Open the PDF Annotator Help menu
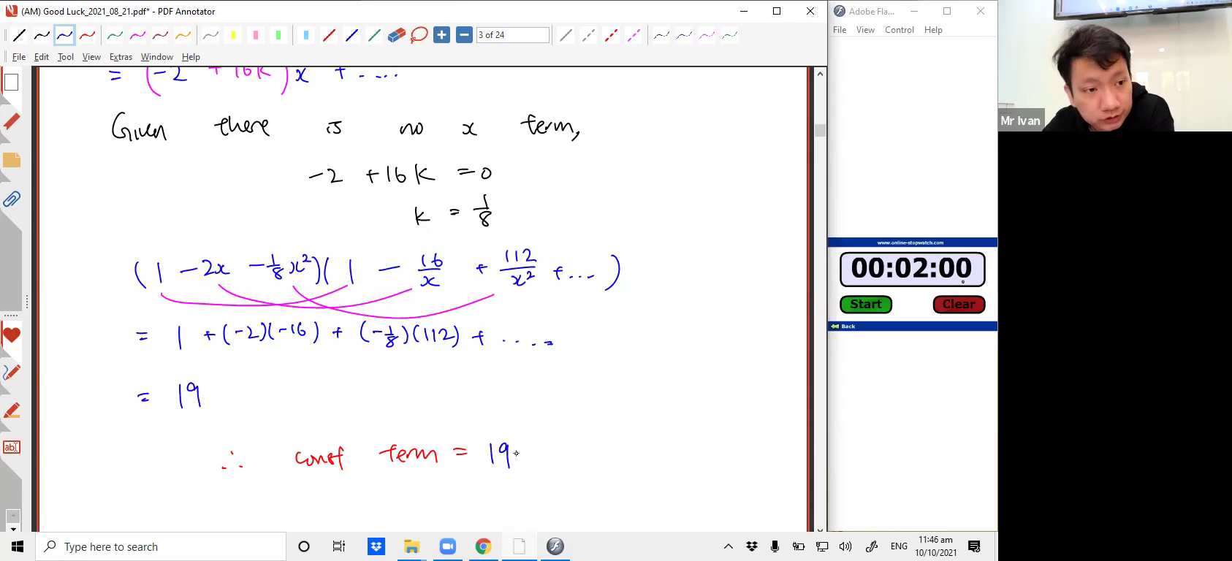1232x561 pixels. coord(191,57)
